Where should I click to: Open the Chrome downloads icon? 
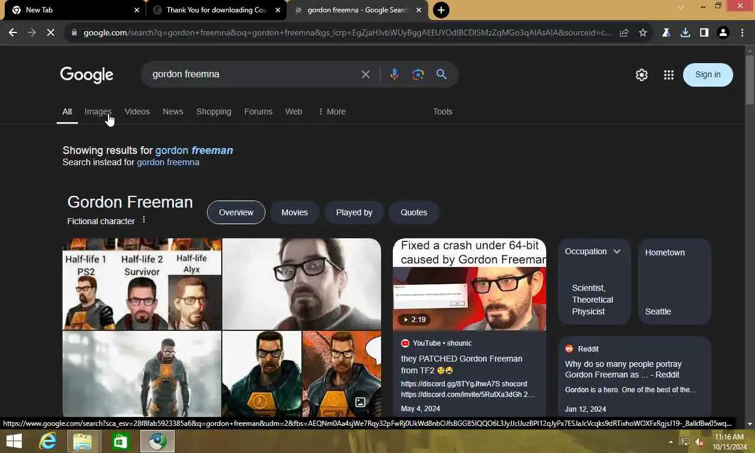(x=685, y=32)
